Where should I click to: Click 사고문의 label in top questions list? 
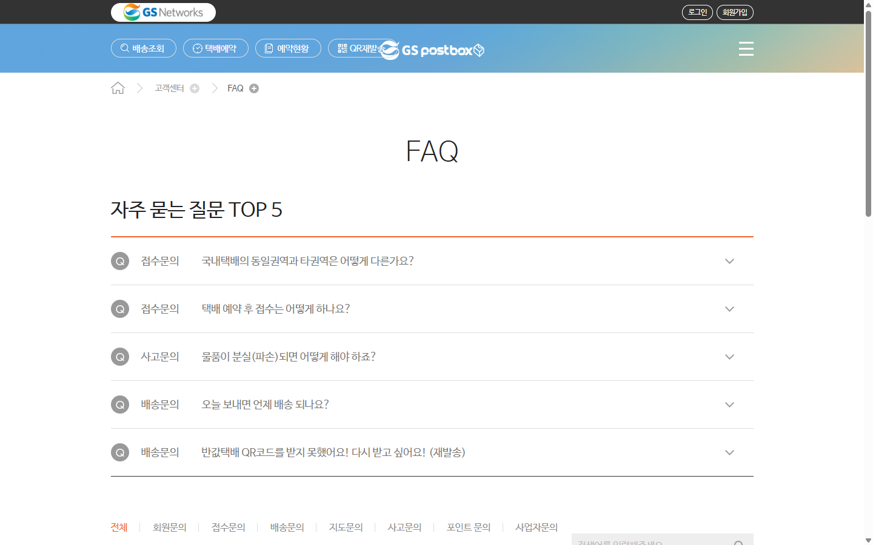pos(160,357)
